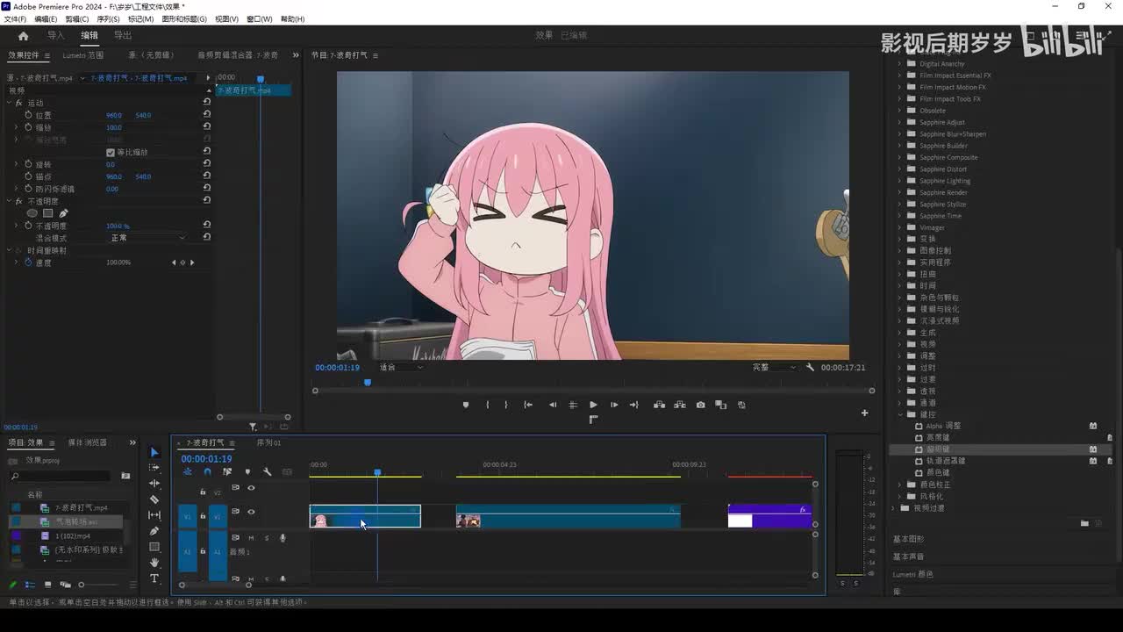Open the 基本图形 panel
Image resolution: width=1123 pixels, height=632 pixels.
point(908,539)
